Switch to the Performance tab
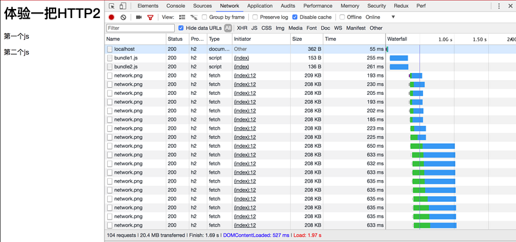 318,6
